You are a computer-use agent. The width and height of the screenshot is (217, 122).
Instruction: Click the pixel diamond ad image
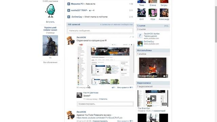[x=50, y=11]
